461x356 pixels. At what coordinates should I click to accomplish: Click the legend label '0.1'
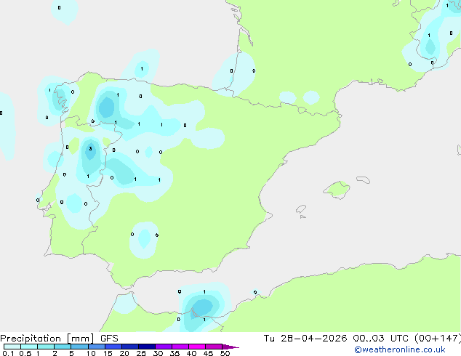[x=8, y=353]
